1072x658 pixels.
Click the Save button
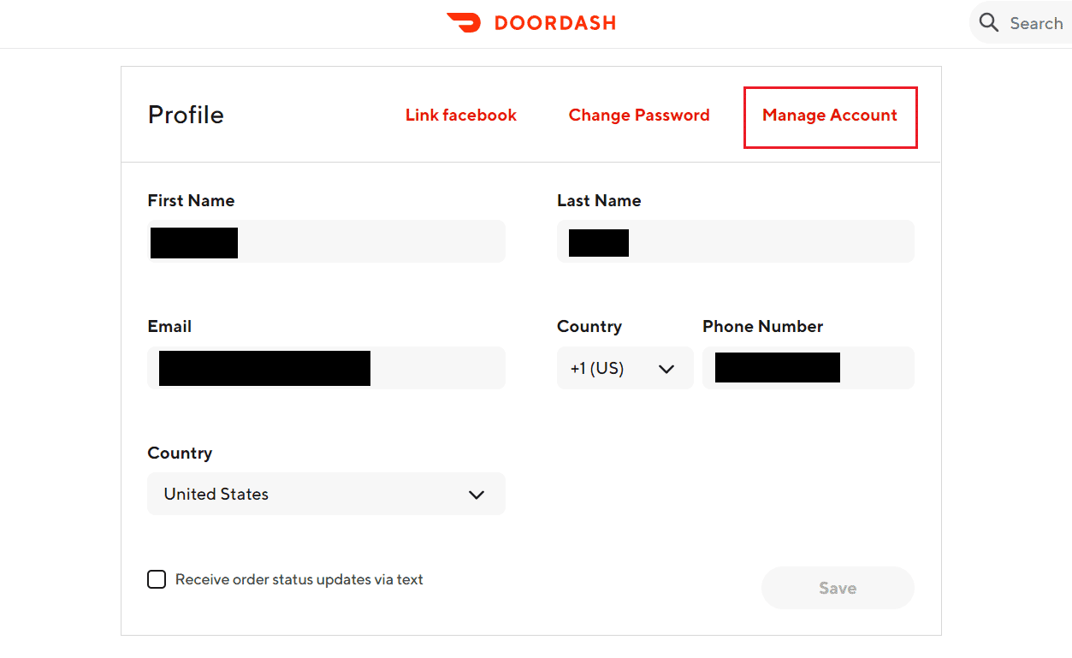[838, 588]
